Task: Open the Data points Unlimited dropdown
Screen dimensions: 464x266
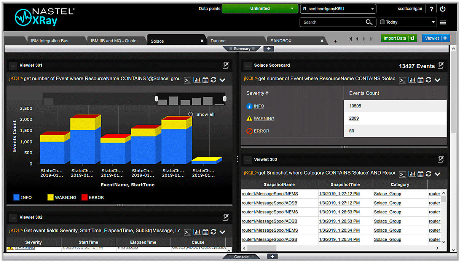Action: click(260, 9)
